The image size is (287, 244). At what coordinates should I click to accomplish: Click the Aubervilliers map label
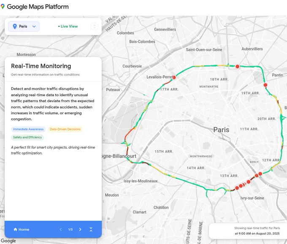click(252, 49)
